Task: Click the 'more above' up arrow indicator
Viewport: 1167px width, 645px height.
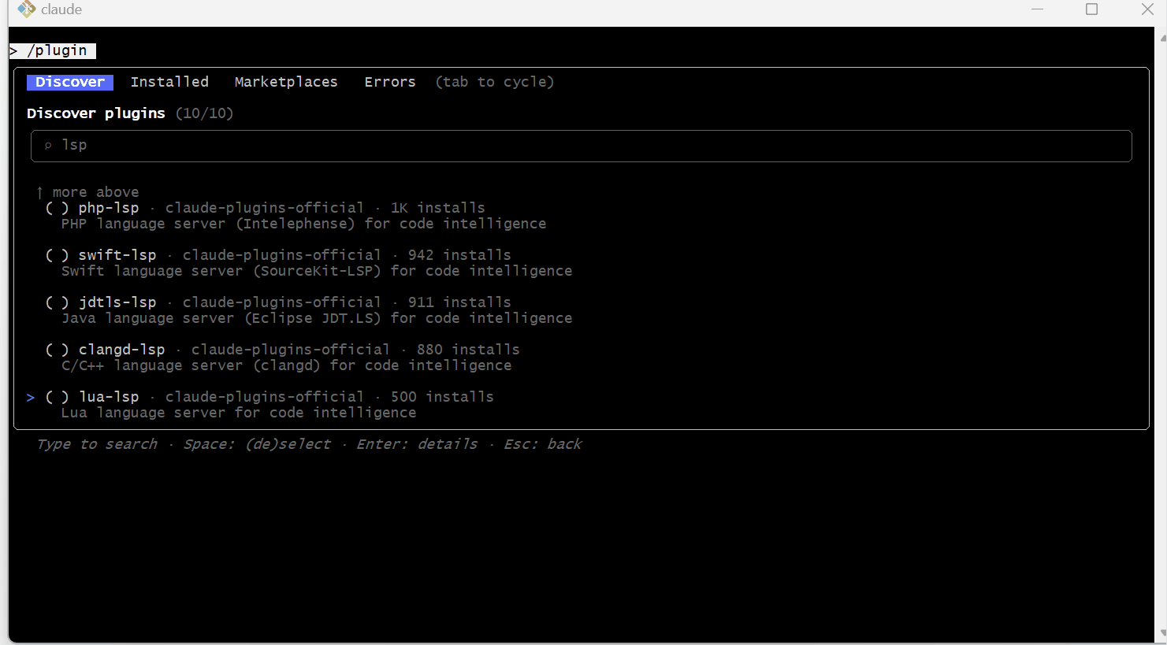Action: click(x=39, y=192)
